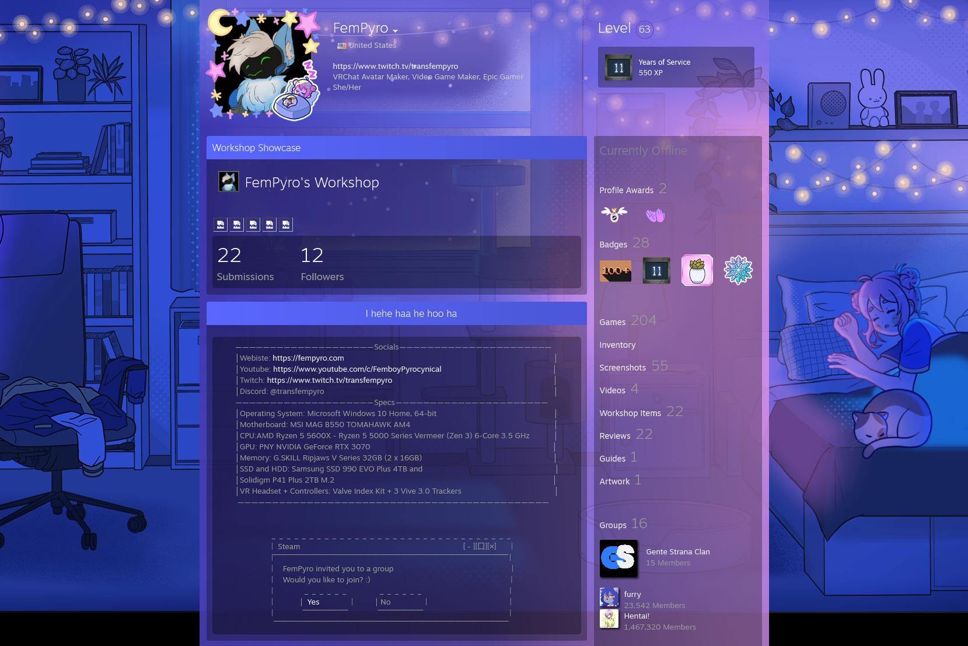Screen dimensions: 968x646
Task: Open twitch.tv/transfempyro link in profile summary
Action: [395, 66]
